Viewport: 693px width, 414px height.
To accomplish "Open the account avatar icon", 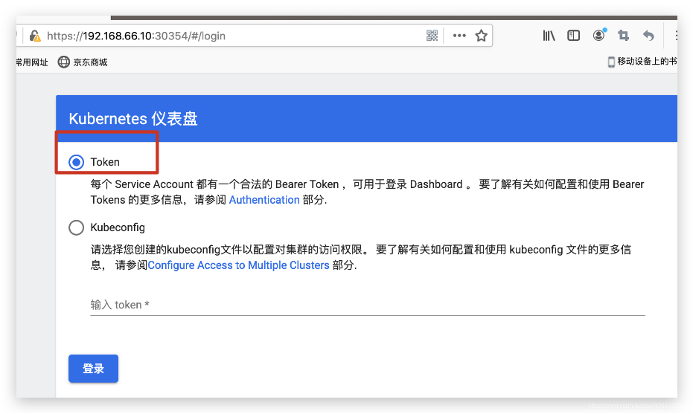I will 599,35.
